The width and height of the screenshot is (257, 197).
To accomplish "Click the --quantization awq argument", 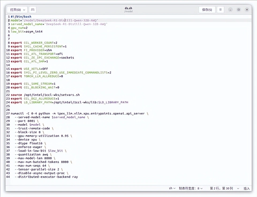I will (x=33, y=154).
